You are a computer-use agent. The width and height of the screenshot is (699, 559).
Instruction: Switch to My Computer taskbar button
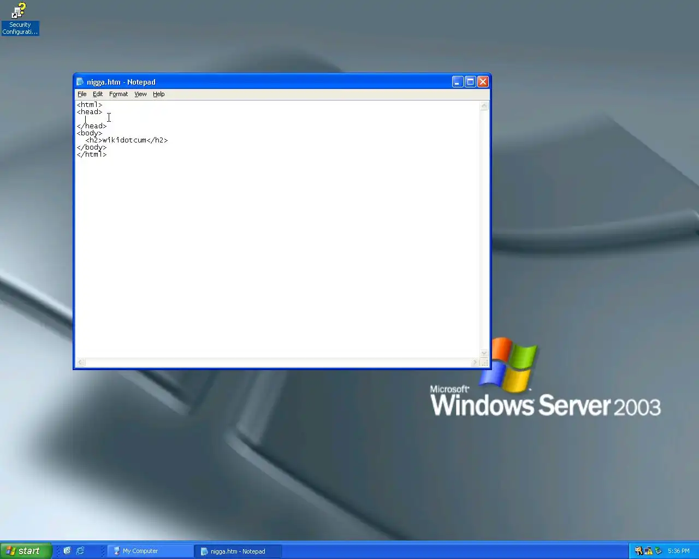[x=150, y=551]
